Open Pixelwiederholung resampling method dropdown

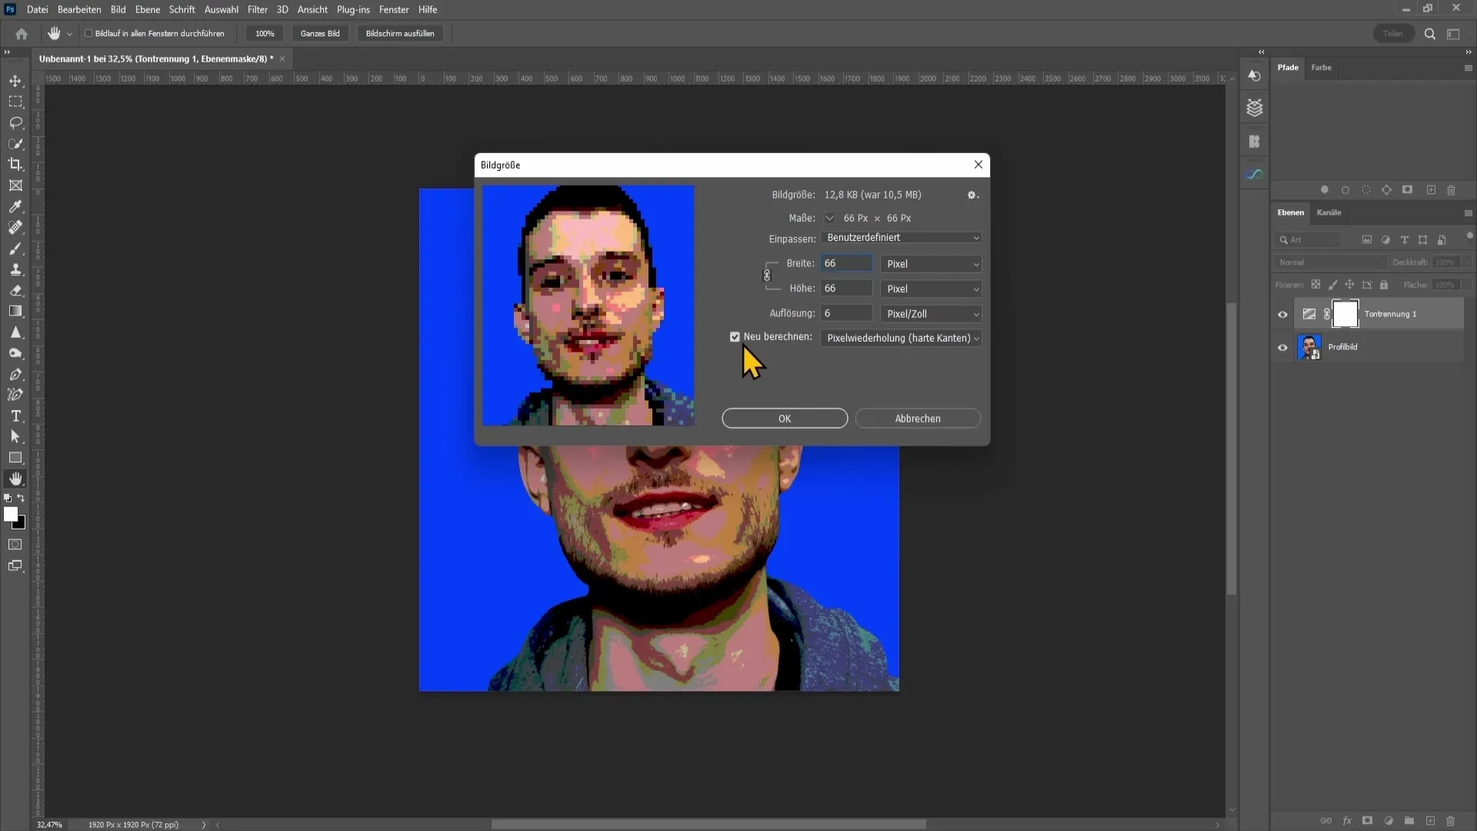pyautogui.click(x=901, y=339)
